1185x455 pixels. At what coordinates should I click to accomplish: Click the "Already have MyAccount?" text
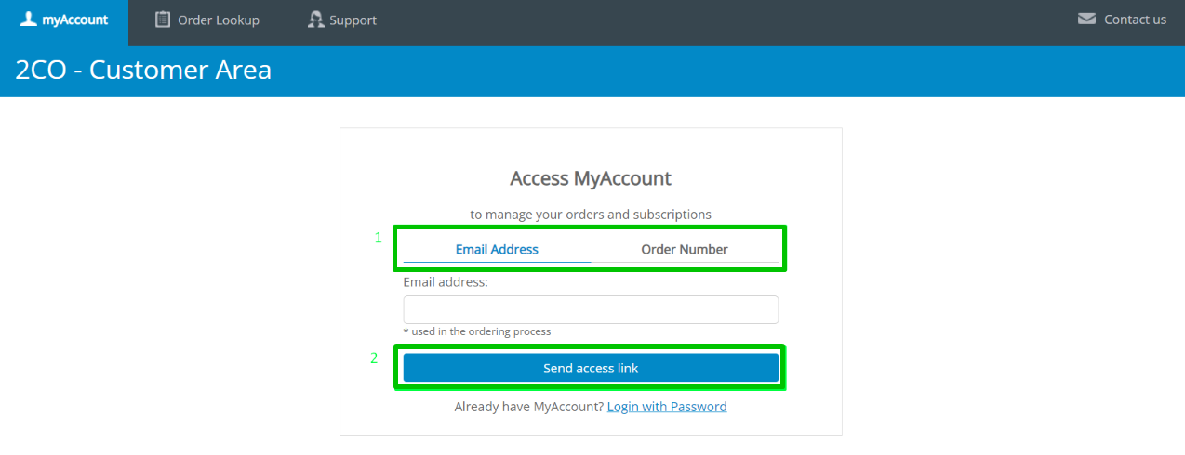(529, 407)
